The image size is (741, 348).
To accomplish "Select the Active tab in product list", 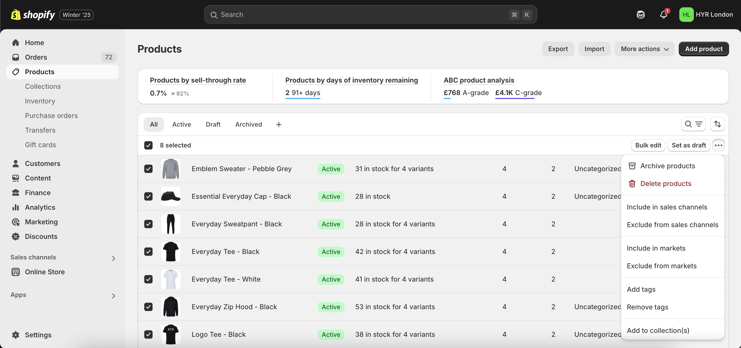I will (x=181, y=124).
